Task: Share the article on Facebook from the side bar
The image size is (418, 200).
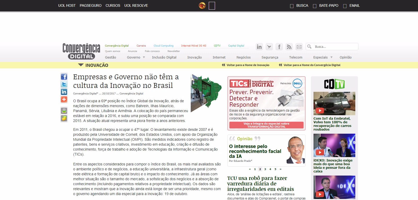Action: tap(64, 77)
